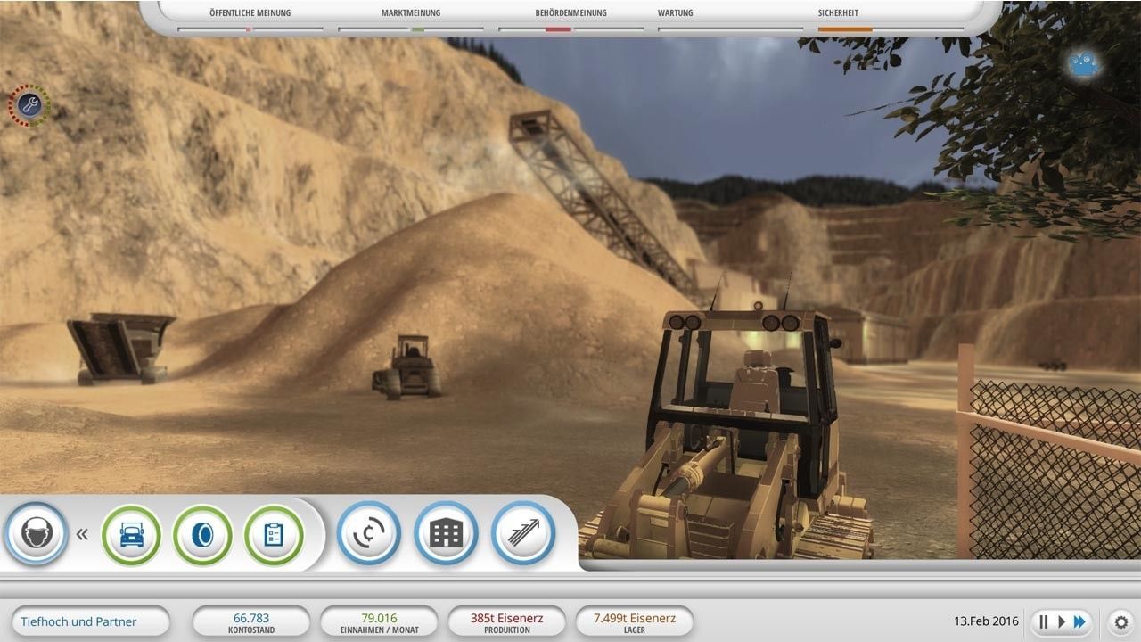Open the Kontostand balance display
This screenshot has width=1141, height=642.
(251, 622)
